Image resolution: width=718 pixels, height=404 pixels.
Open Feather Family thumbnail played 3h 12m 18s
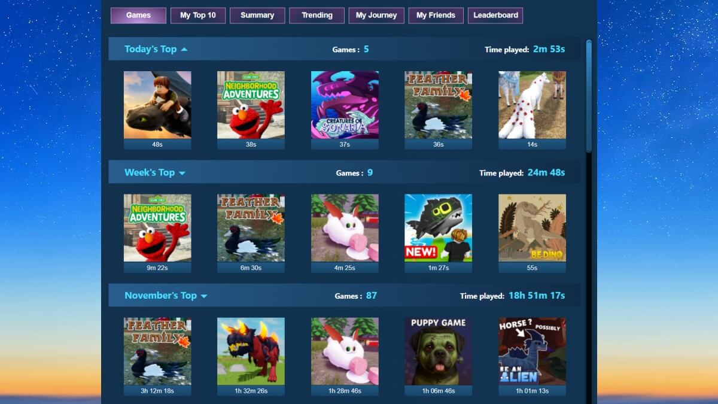click(x=157, y=351)
